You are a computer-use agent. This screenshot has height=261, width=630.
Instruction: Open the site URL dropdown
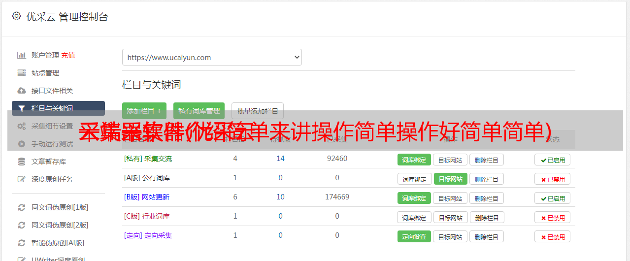tap(212, 57)
